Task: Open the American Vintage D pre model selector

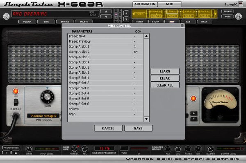Action: point(43,116)
